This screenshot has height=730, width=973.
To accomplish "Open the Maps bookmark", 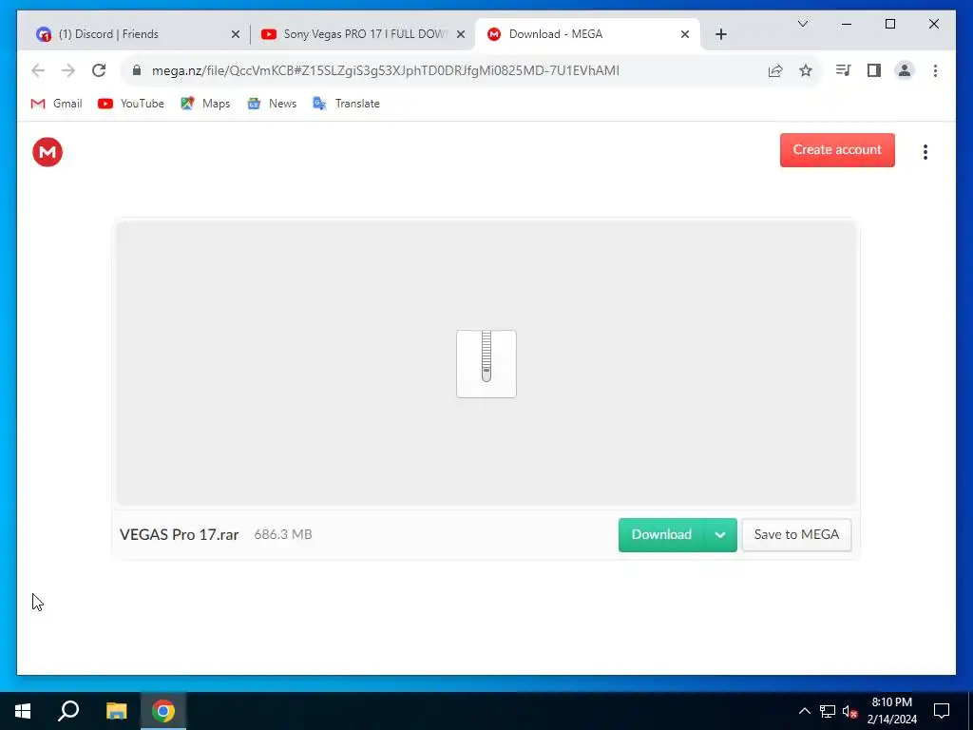I will [205, 104].
